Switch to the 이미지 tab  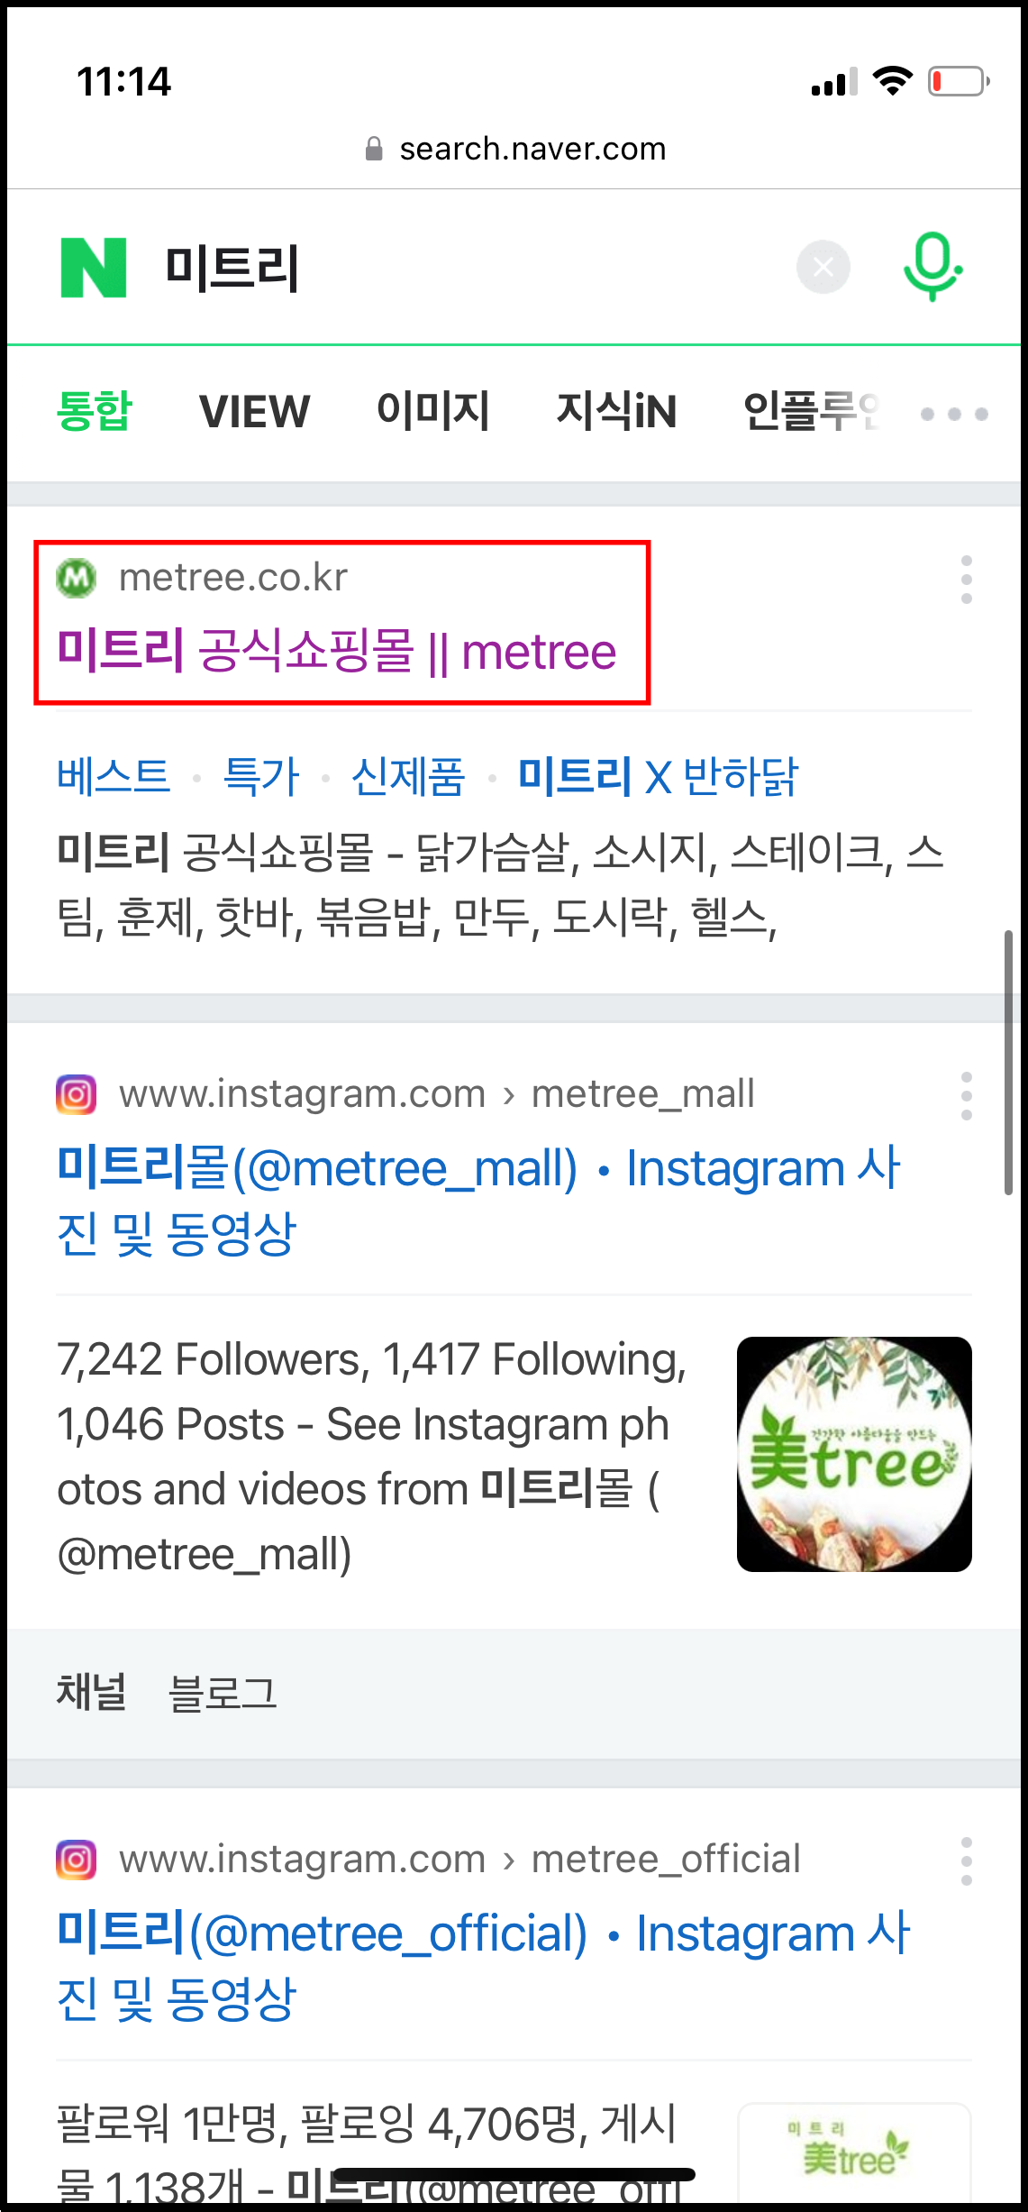[433, 411]
